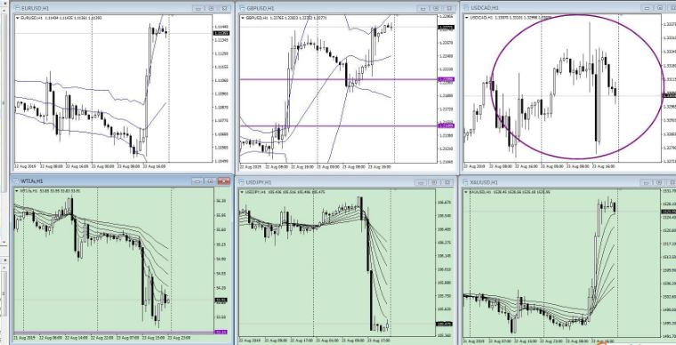The image size is (676, 345).
Task: Click the USDCAD,H1 window chart icon
Action: pos(467,8)
